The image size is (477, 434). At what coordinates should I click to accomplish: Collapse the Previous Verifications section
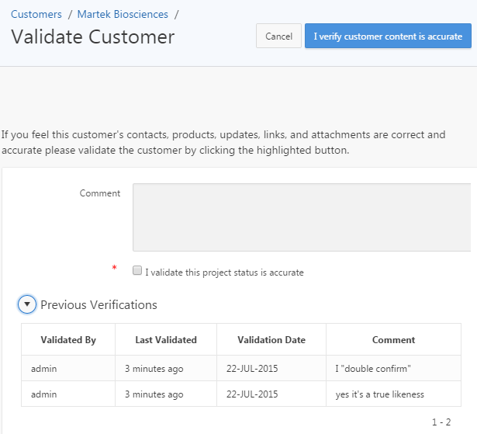click(x=27, y=304)
